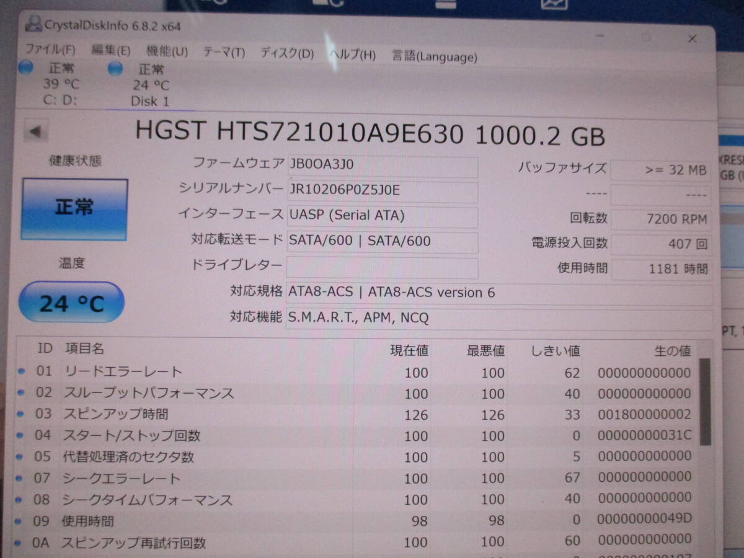Viewport: 744px width, 558px height.
Task: Click the firmware field JB0OA3J0
Action: pos(382,167)
